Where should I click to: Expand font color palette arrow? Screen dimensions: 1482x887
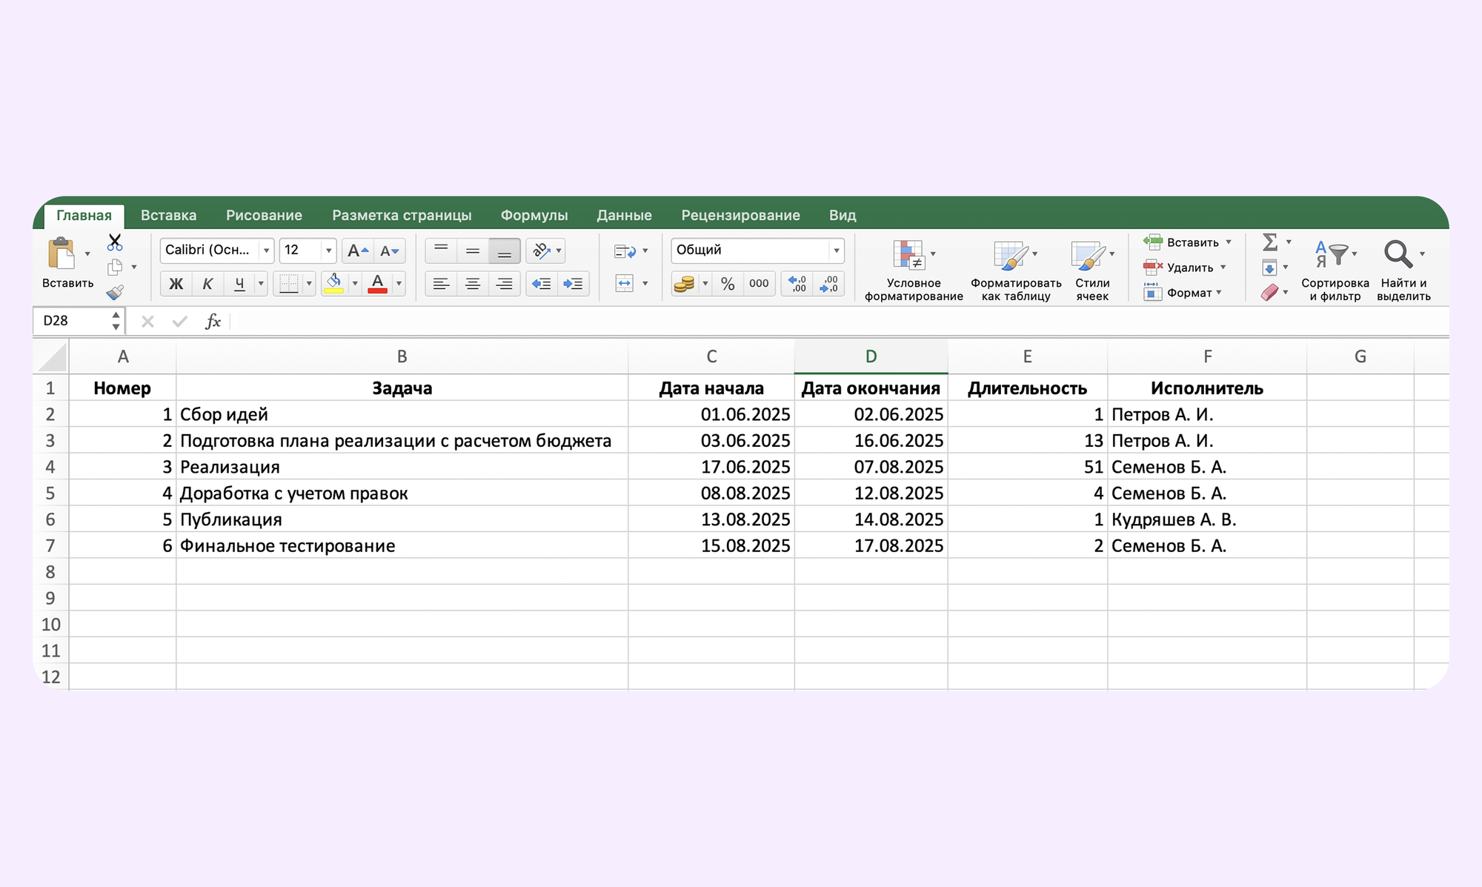[x=399, y=284]
